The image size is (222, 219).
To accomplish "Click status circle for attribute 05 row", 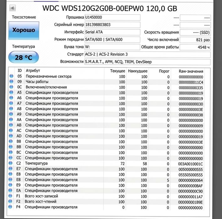I will point(12,76).
